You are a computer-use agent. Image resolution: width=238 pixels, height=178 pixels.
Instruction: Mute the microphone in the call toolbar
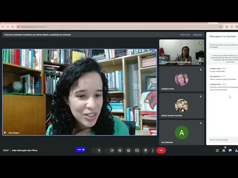click(x=99, y=151)
